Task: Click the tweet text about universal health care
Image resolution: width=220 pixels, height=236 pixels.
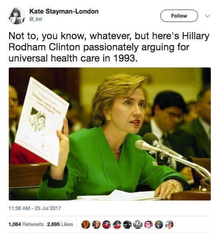Action: click(109, 47)
